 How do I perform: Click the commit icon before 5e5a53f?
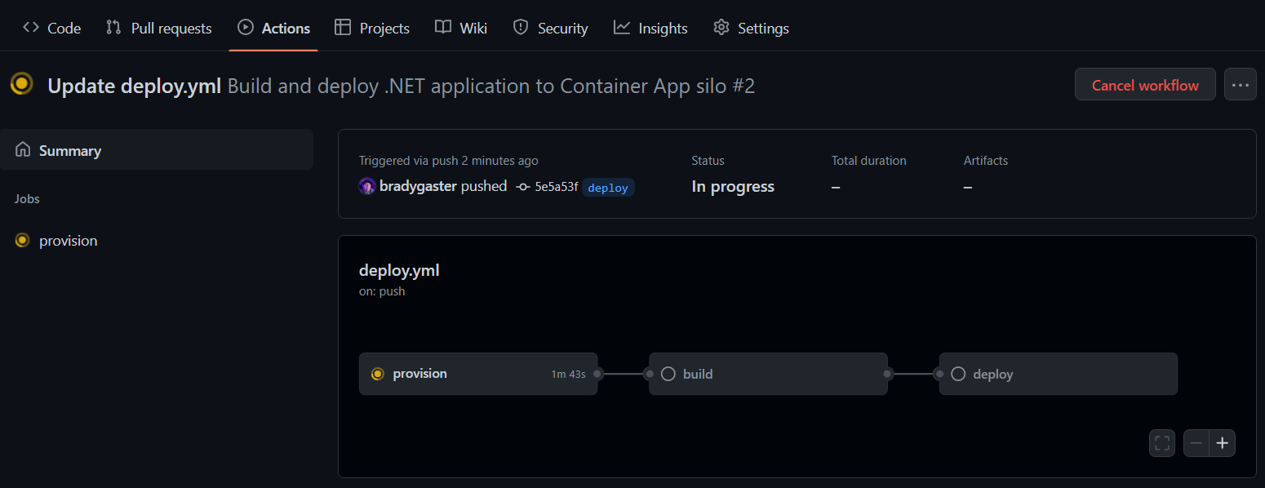[523, 187]
